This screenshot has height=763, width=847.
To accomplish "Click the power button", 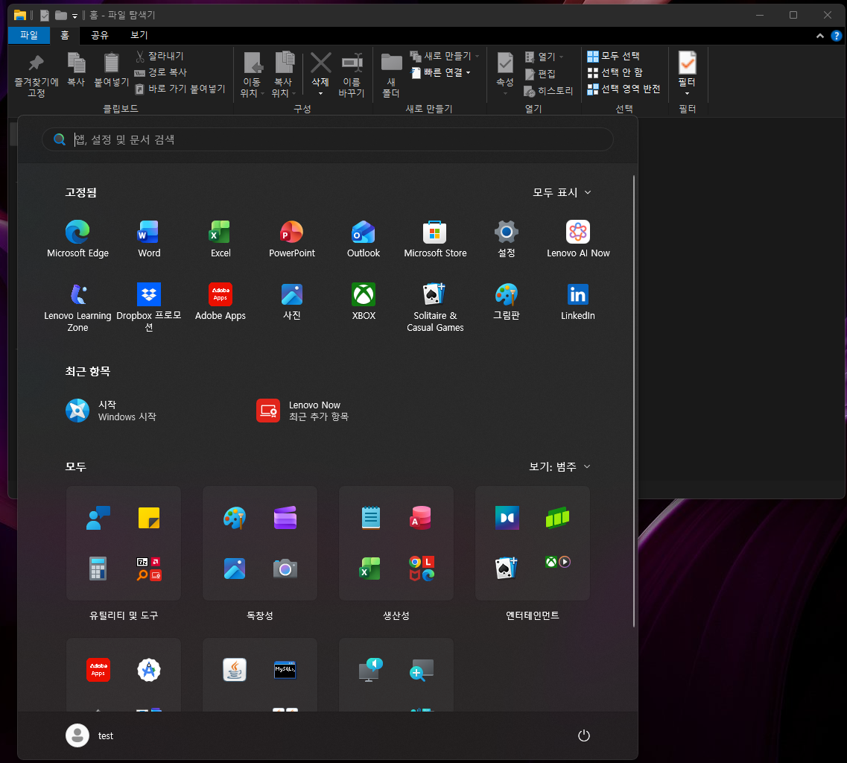I will coord(584,735).
